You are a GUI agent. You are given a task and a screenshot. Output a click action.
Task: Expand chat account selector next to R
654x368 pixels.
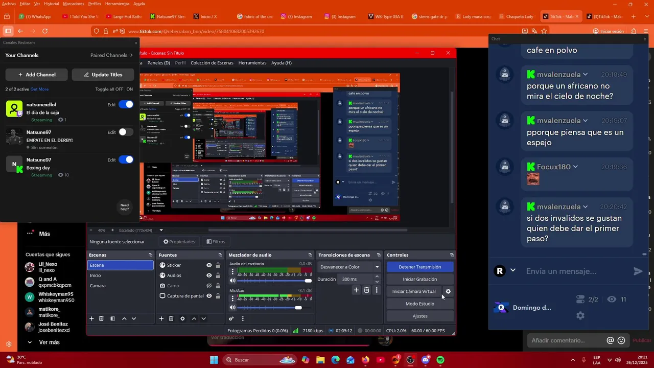(513, 270)
